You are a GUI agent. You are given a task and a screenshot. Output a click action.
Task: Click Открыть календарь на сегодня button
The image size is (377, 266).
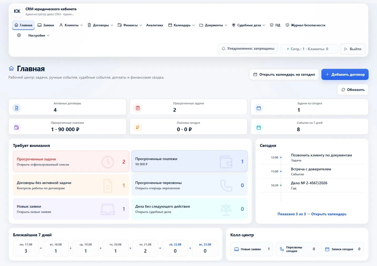[x=284, y=74]
